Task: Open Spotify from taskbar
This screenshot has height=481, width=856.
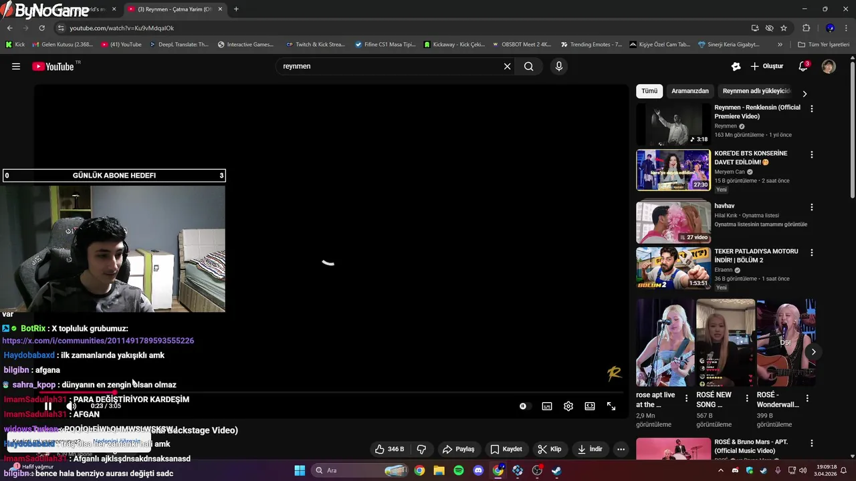Action: coord(459,470)
